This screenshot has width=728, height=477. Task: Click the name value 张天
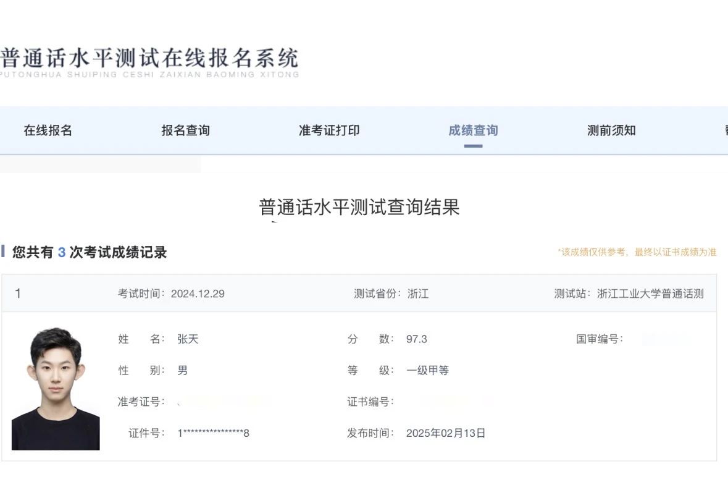(188, 339)
